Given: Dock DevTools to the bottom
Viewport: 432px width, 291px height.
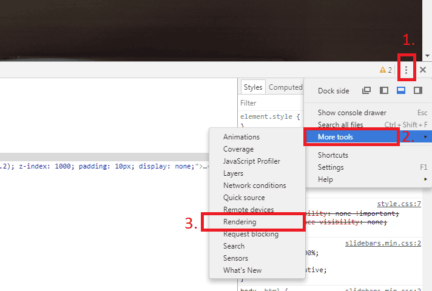Looking at the screenshot, I should click(x=401, y=90).
